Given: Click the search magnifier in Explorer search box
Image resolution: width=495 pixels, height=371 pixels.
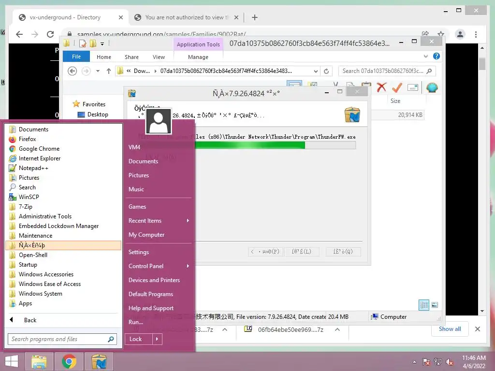Looking at the screenshot, I should click(x=429, y=71).
